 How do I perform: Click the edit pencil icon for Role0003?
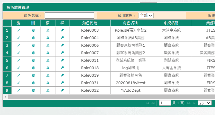tap(19, 30)
